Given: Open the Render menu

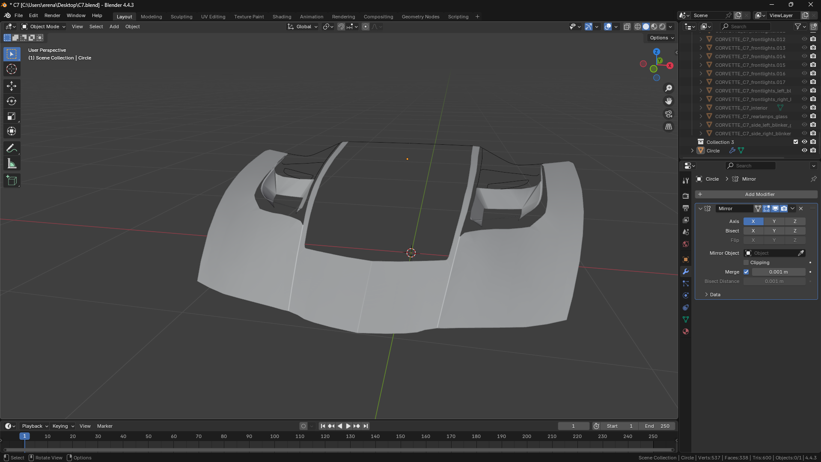Looking at the screenshot, I should click(52, 15).
